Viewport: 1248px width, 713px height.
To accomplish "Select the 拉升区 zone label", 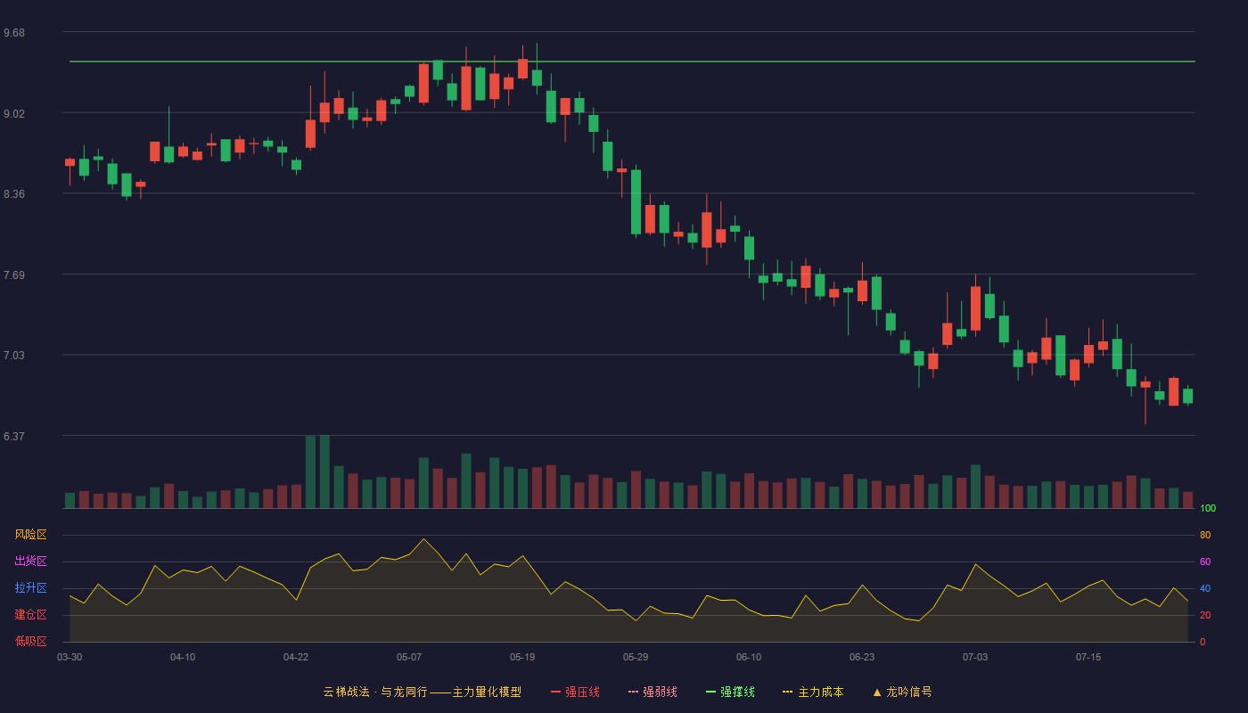I will (30, 588).
